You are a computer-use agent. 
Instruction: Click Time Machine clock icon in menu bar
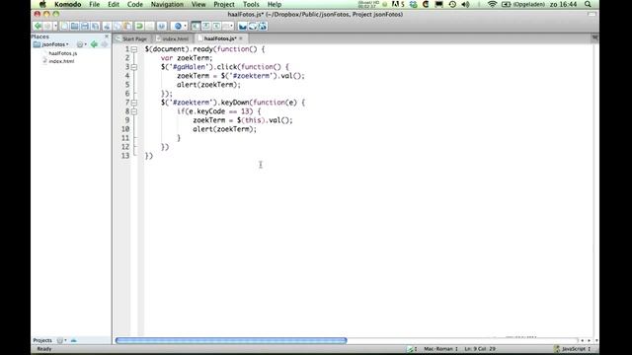pos(452,4)
